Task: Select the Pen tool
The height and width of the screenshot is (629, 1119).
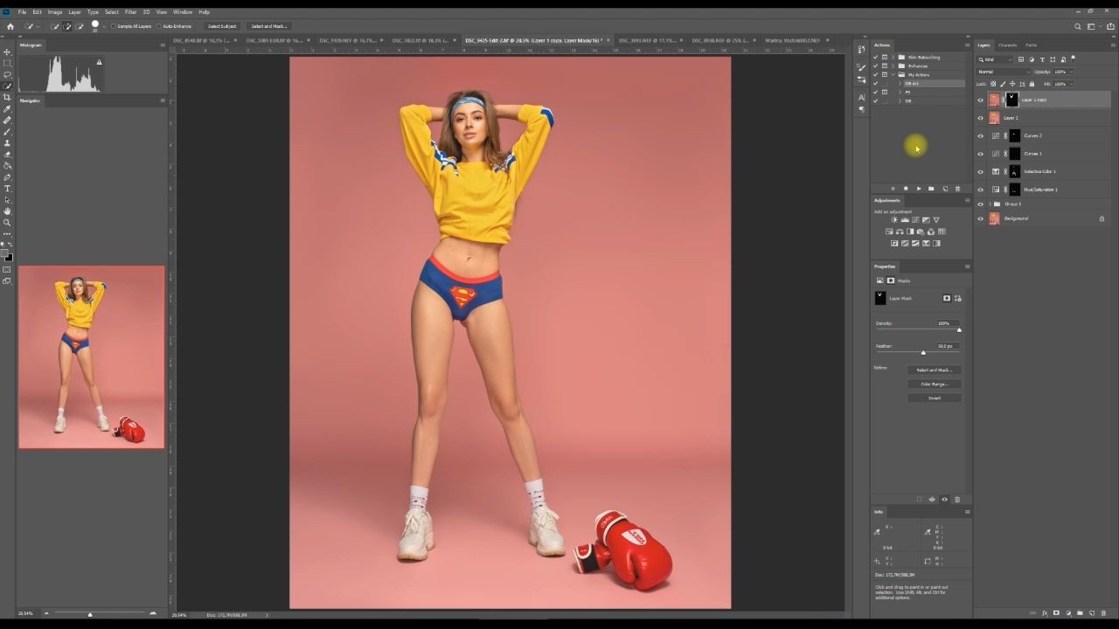Action: tap(7, 177)
